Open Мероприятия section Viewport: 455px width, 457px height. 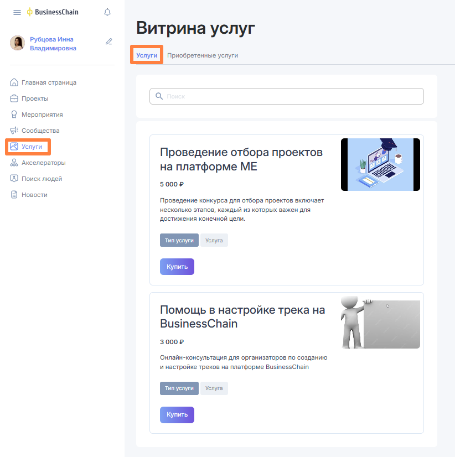point(42,115)
